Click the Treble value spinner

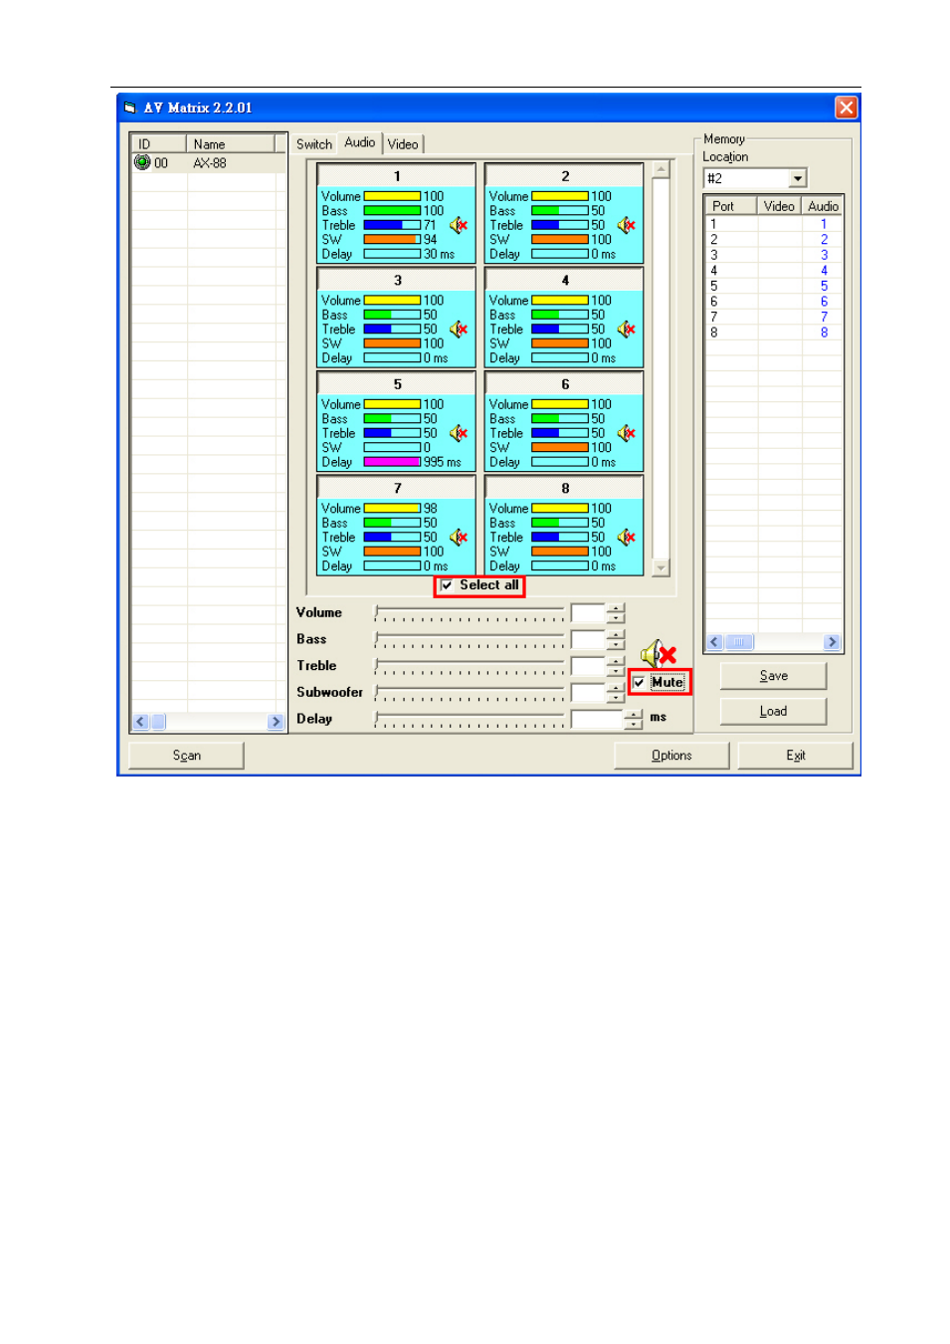click(x=616, y=666)
